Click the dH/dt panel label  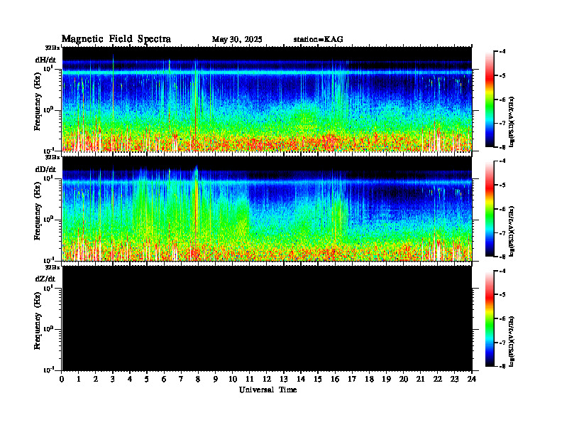point(45,60)
